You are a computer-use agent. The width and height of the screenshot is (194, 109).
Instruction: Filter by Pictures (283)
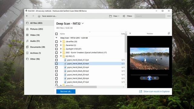(x=39, y=29)
